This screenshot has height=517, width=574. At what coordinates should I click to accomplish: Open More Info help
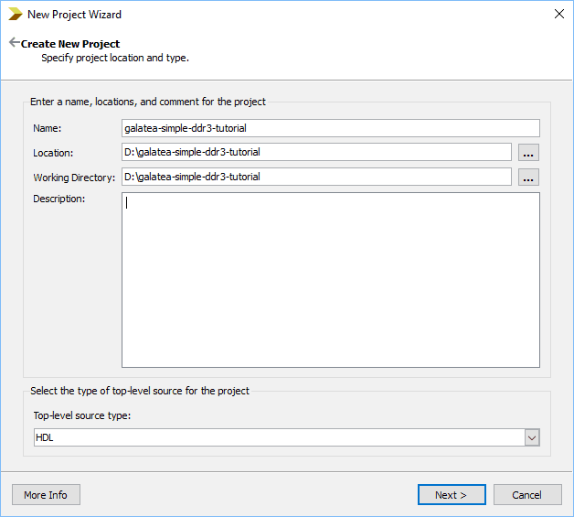click(x=46, y=495)
